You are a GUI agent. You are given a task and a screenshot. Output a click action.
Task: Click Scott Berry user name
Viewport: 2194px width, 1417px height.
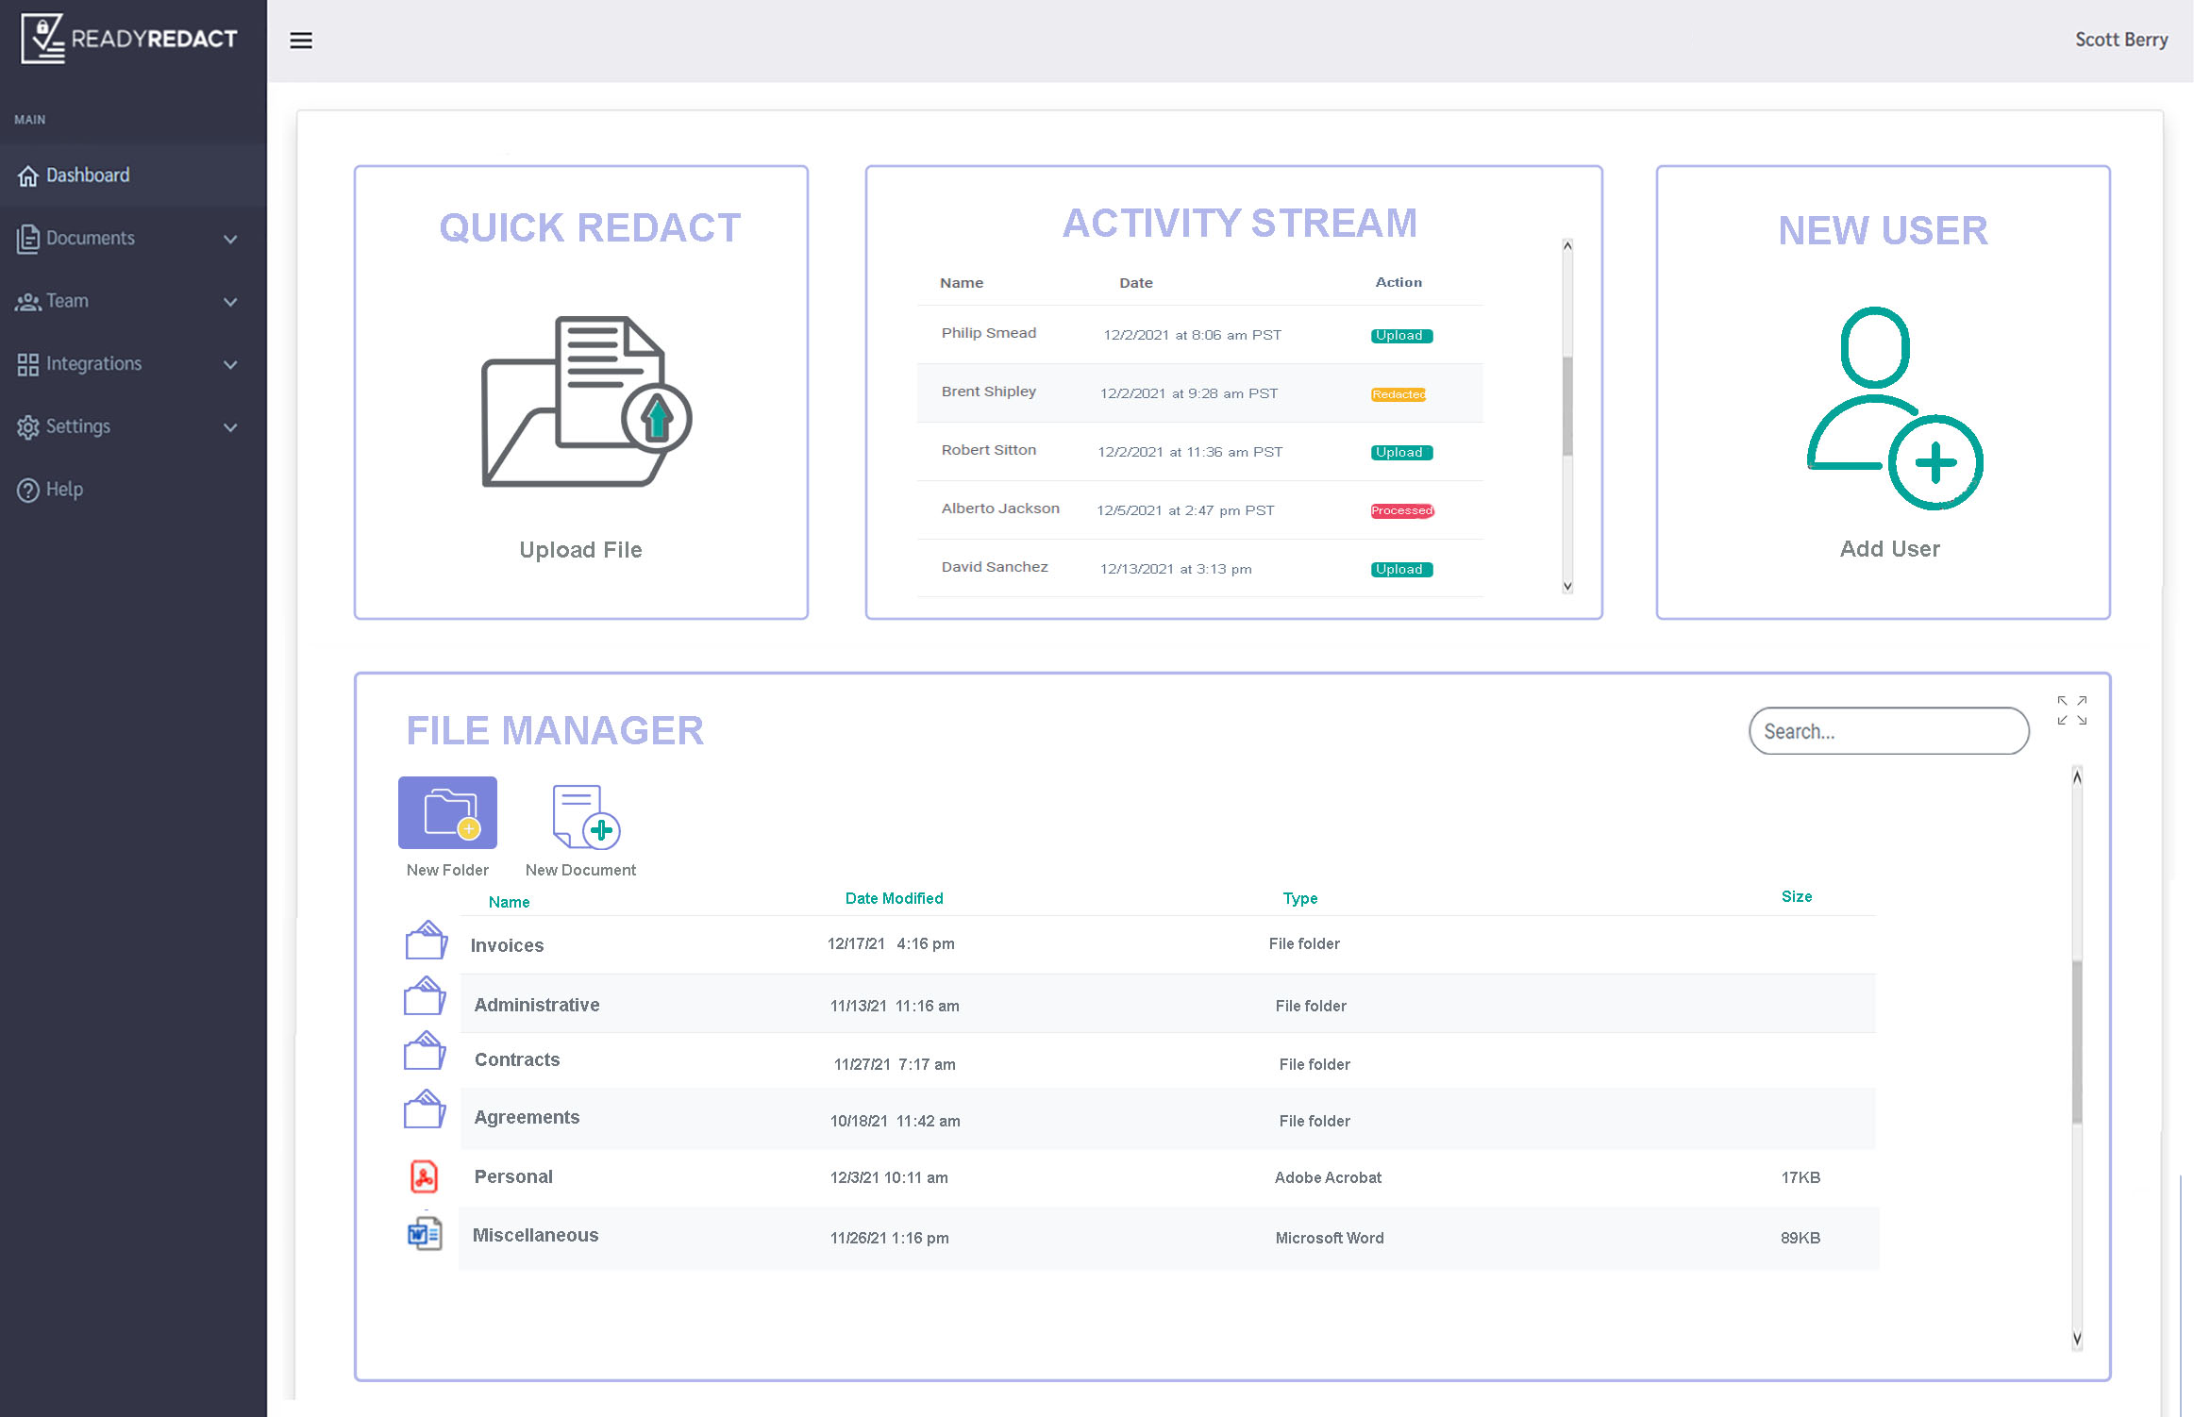(x=2120, y=40)
